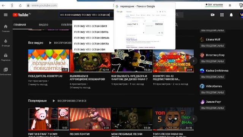
Task: Reload the page with the refresh icon
Action: 20,6
